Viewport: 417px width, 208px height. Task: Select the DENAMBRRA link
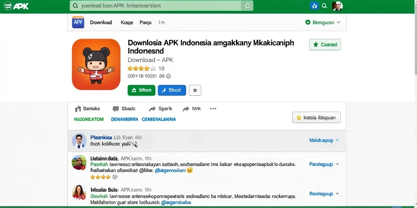click(125, 119)
